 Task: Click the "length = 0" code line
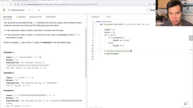click(x=109, y=30)
